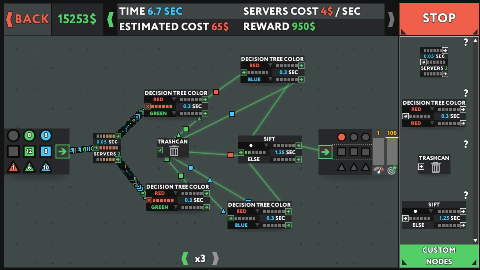Toggle the blue square count 8 data item
The width and height of the screenshot is (480, 270).
46,151
